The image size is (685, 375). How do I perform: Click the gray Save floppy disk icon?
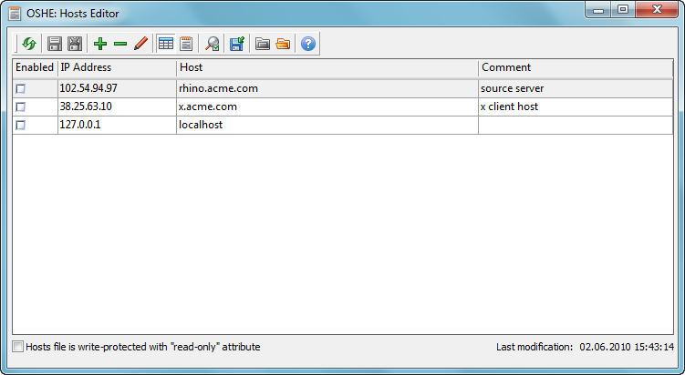(55, 44)
